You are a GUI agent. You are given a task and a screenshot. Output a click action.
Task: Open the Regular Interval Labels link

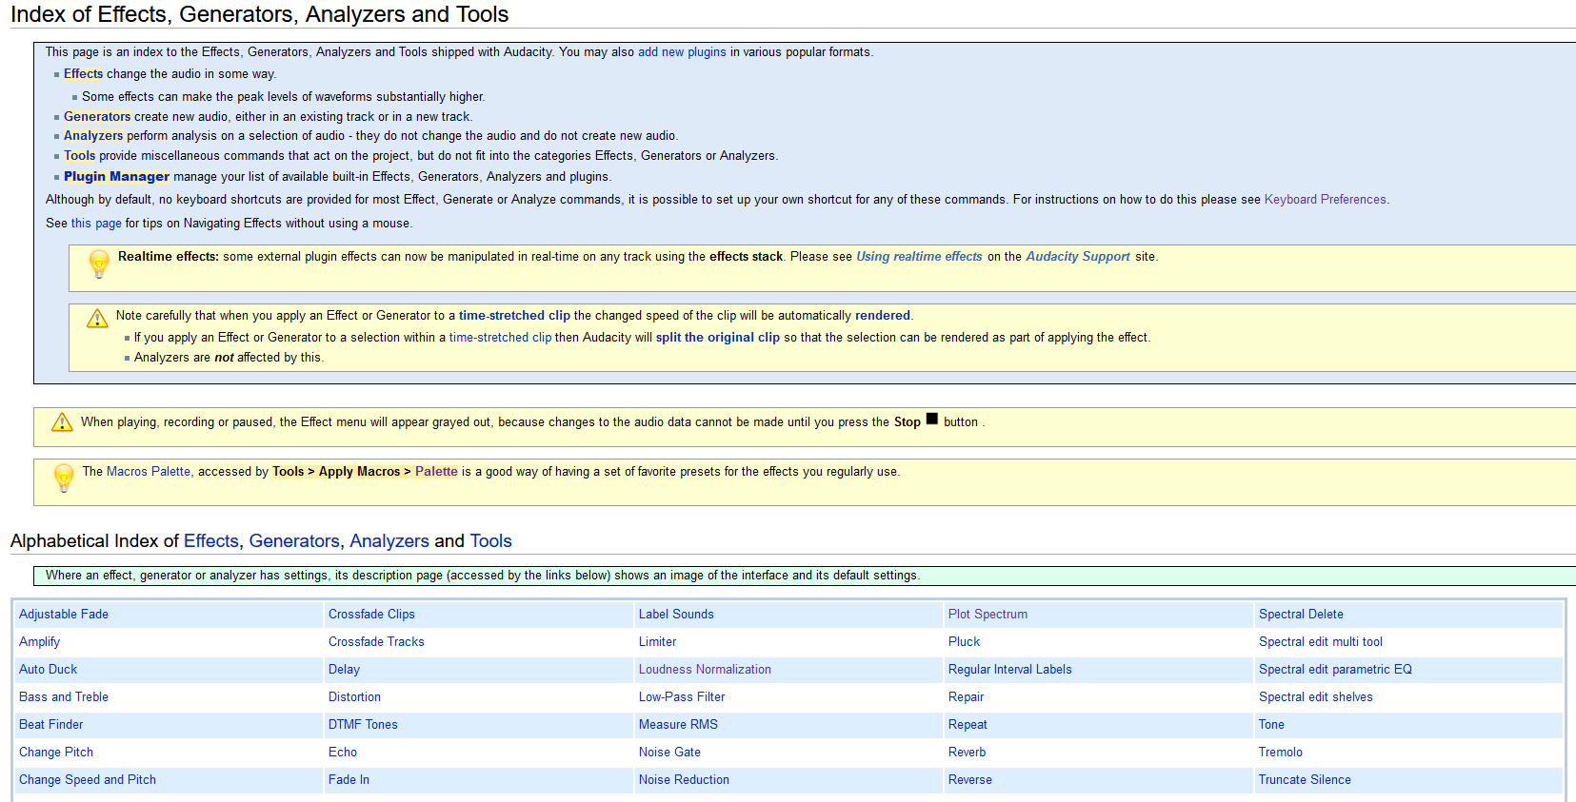point(1009,670)
